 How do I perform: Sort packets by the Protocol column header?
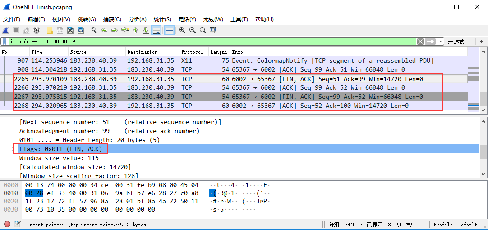(194, 52)
